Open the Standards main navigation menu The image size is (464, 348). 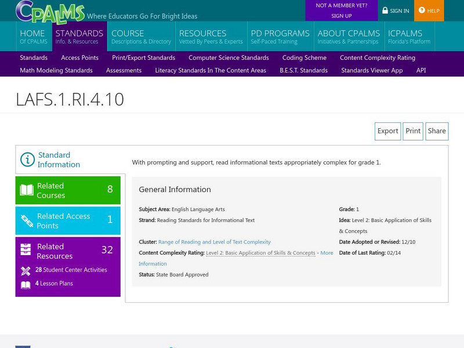tap(79, 37)
